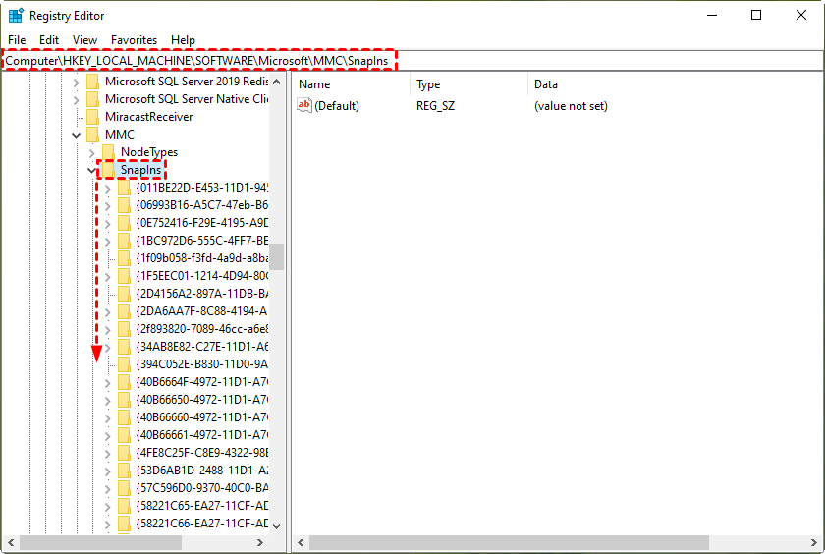The height and width of the screenshot is (554, 825).
Task: Open the Edit menu
Action: tap(49, 40)
